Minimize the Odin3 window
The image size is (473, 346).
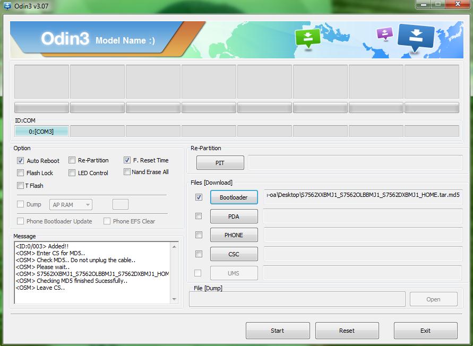pos(424,4)
